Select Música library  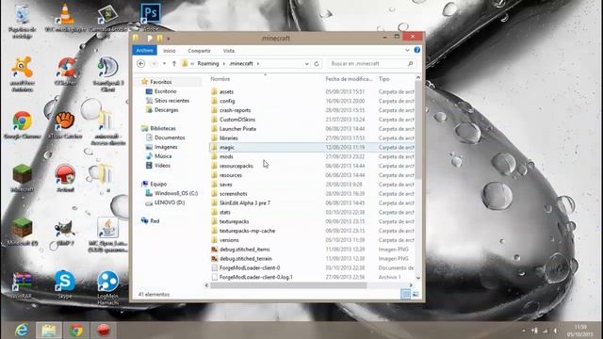click(x=163, y=156)
